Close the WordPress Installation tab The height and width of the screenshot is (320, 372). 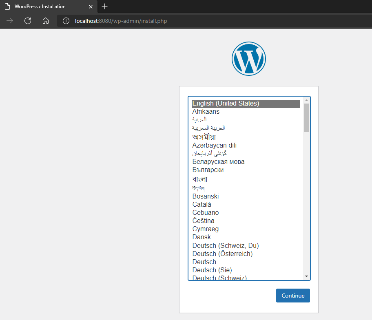point(91,7)
